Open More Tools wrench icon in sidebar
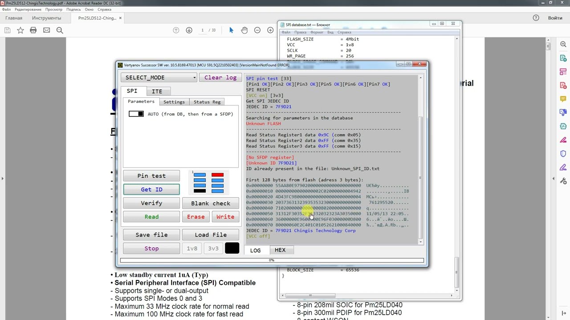 pyautogui.click(x=563, y=181)
